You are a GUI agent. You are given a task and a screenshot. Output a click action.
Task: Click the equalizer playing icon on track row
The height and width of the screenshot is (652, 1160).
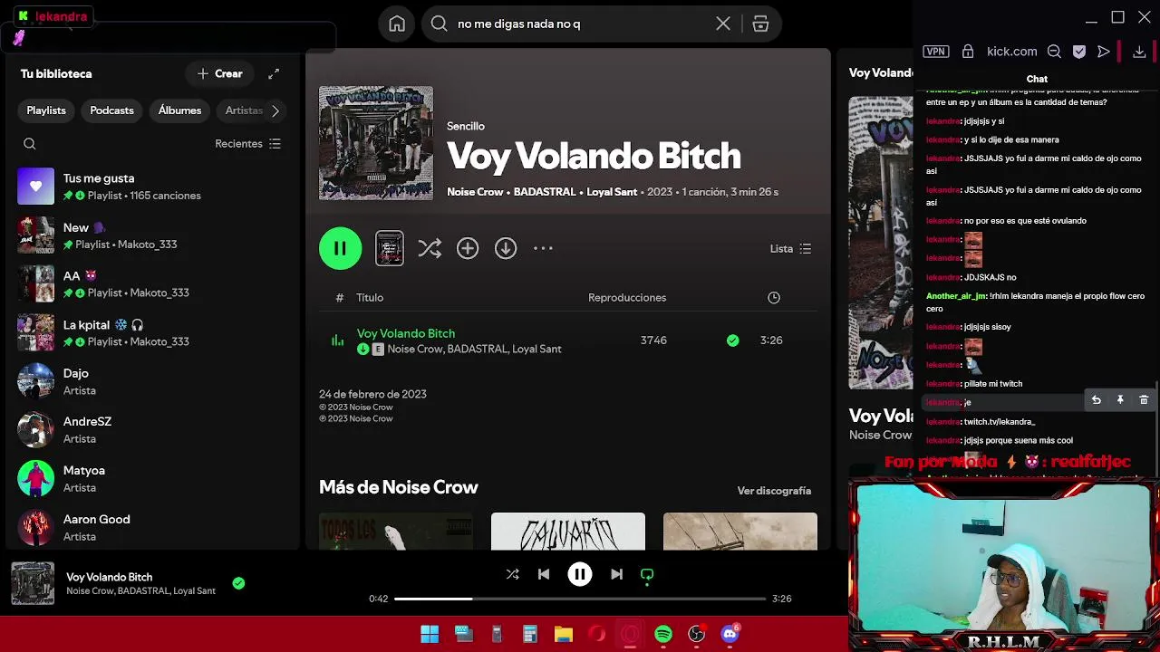338,340
